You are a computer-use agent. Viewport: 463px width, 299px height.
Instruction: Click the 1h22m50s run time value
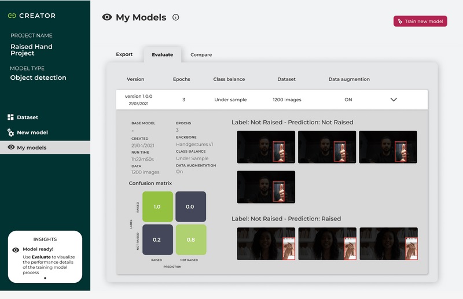pos(142,159)
